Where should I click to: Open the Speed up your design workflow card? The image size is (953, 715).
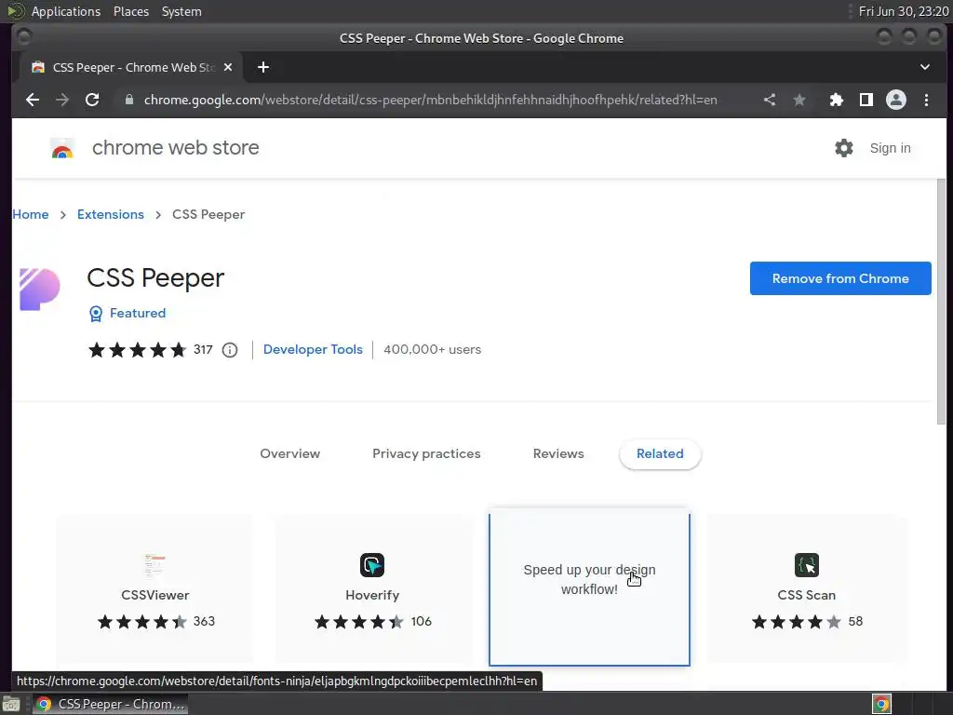[x=589, y=588]
